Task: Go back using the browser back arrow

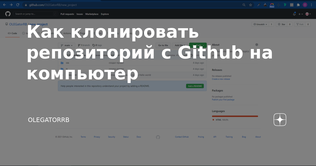Action: click(4, 5)
